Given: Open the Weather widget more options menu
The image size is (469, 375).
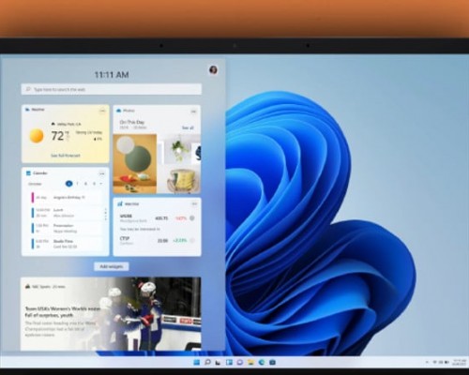Looking at the screenshot, I should pyautogui.click(x=102, y=111).
